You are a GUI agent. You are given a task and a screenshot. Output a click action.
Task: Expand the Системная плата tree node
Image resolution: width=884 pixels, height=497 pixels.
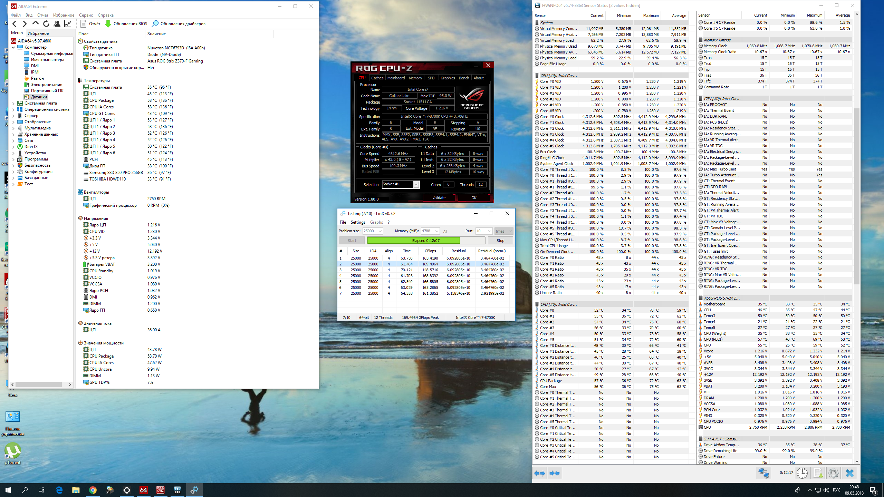13,103
